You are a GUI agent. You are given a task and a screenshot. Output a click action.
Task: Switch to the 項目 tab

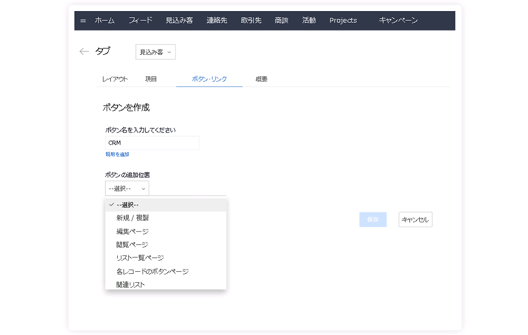pyautogui.click(x=151, y=79)
